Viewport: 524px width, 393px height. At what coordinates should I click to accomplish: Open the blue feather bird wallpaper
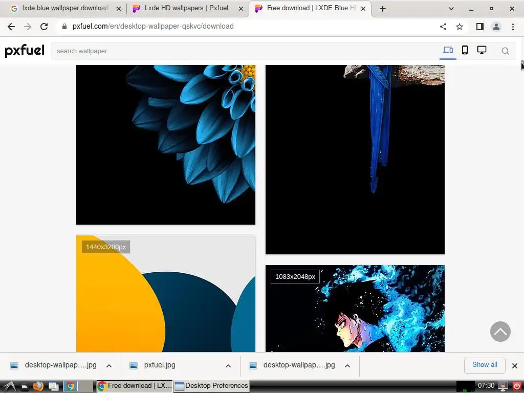pos(355,160)
